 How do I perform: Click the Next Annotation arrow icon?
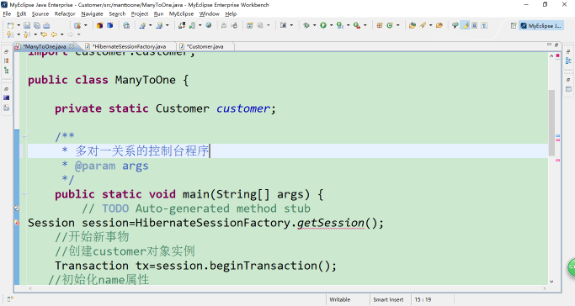[x=10, y=34]
